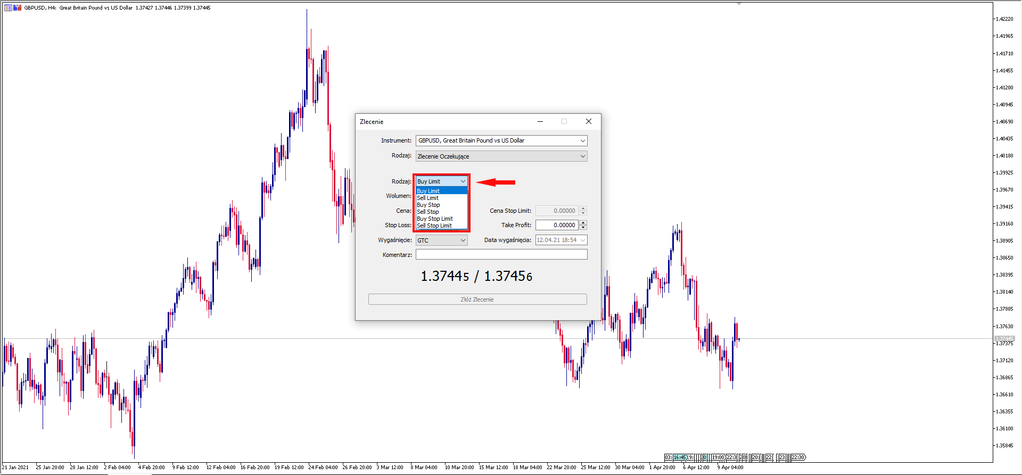
Task: Click the 9 Apr 04:00 time label
Action: click(x=730, y=468)
